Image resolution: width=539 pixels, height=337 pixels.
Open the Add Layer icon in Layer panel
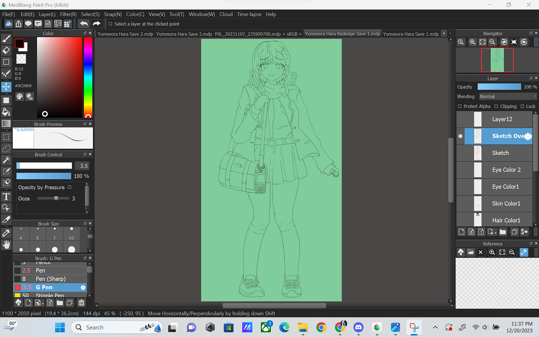[461, 232]
